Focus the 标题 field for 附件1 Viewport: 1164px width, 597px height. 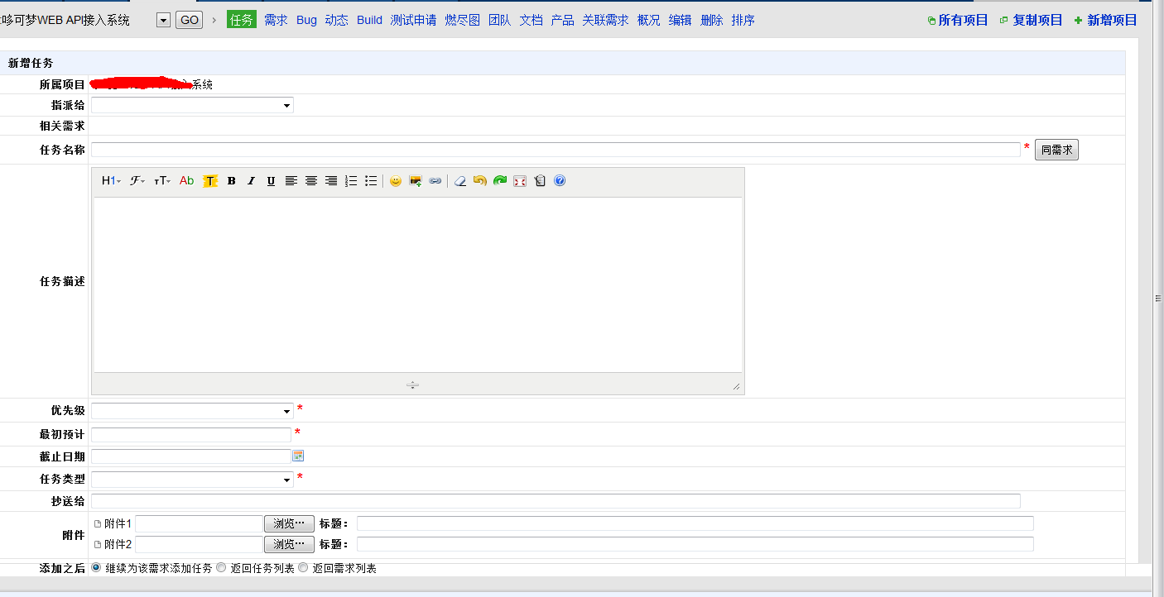695,523
